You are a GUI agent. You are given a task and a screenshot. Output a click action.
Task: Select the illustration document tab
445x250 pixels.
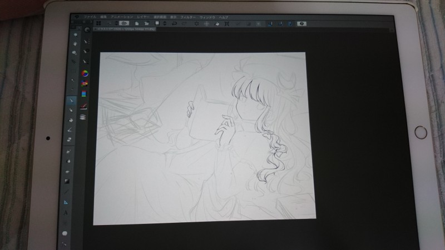tap(125, 29)
